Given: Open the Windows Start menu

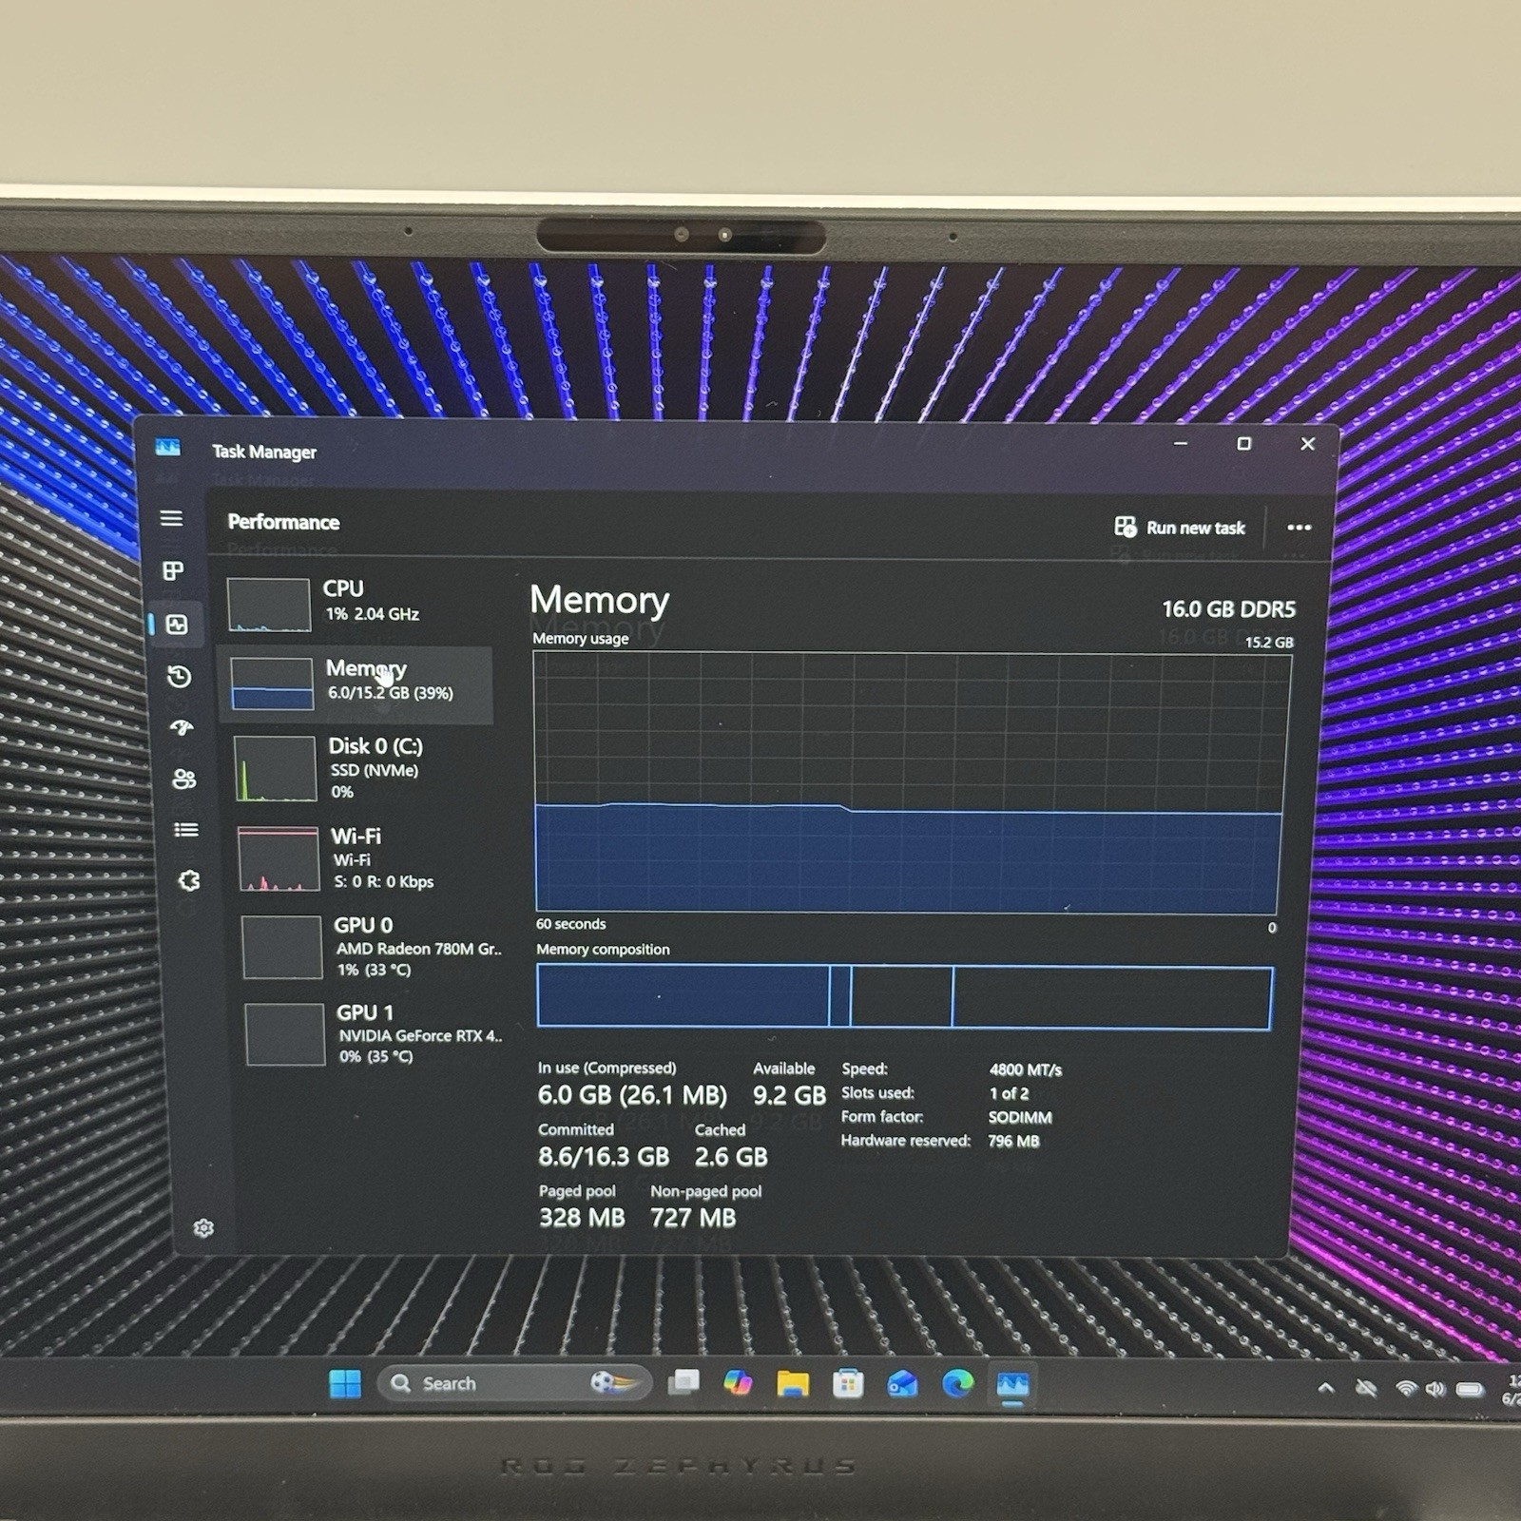Looking at the screenshot, I should [345, 1383].
